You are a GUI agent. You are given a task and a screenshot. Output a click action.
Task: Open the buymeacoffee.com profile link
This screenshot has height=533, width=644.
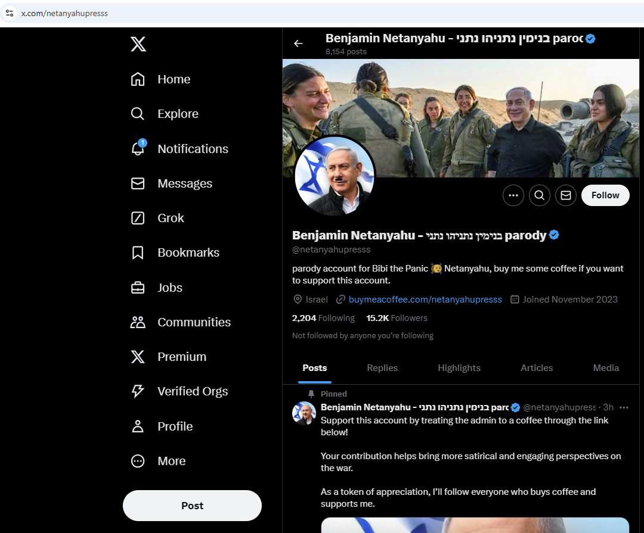point(425,300)
